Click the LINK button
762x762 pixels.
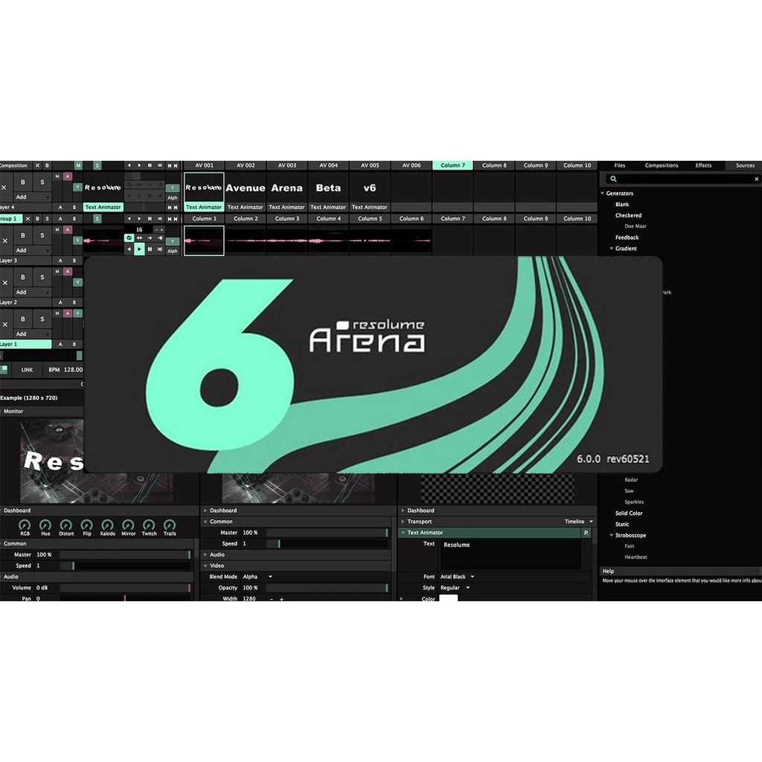pyautogui.click(x=27, y=370)
